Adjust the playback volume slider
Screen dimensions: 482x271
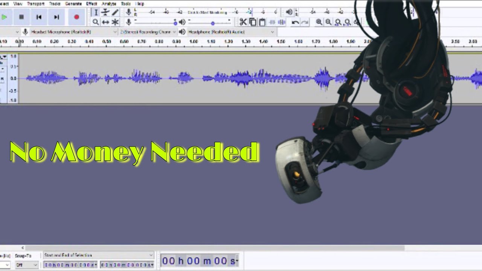tap(212, 23)
